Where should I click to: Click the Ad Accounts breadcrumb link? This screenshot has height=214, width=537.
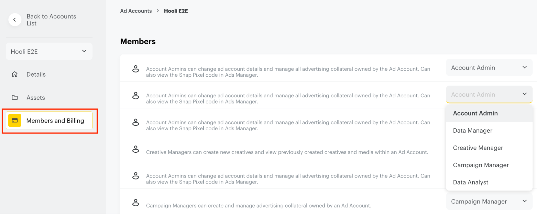coord(136,11)
